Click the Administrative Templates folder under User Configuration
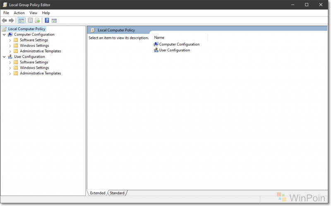This screenshot has width=331, height=206. (40, 73)
